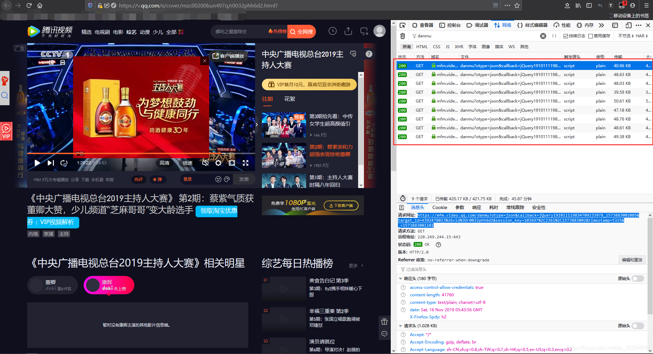Play the video

(37, 163)
